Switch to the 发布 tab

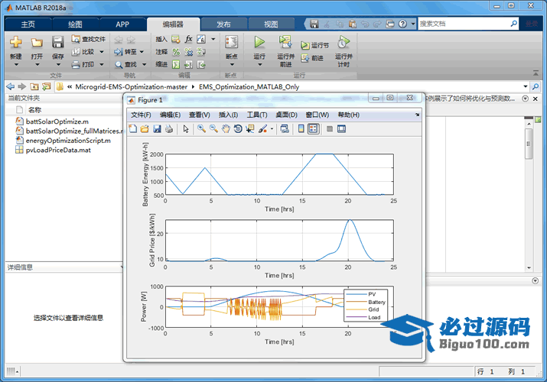pos(223,24)
